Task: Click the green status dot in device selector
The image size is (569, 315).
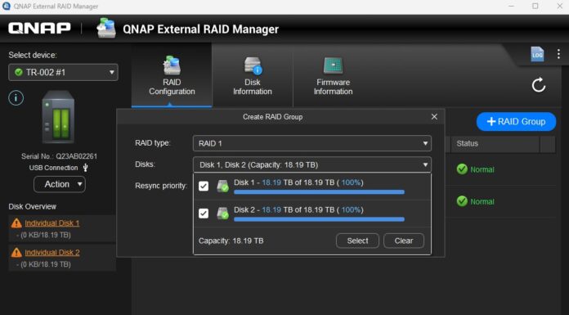Action: point(19,72)
